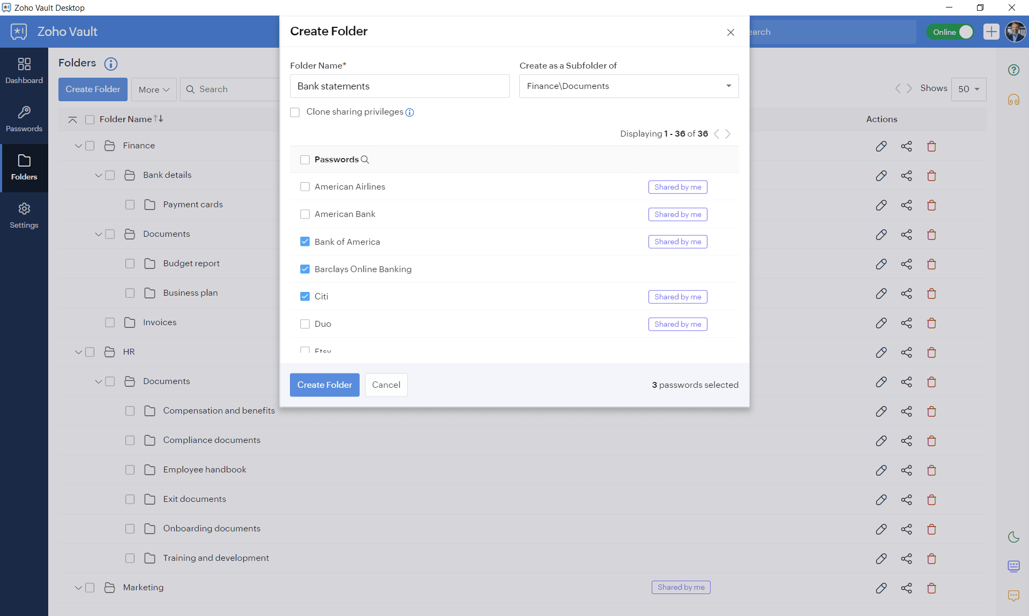Image resolution: width=1029 pixels, height=616 pixels.
Task: Delete the Compliance documents folder
Action: pos(931,441)
